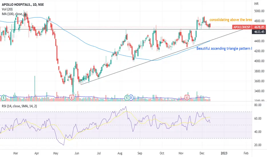Click the 3800.00 price axis value

[x=259, y=71]
